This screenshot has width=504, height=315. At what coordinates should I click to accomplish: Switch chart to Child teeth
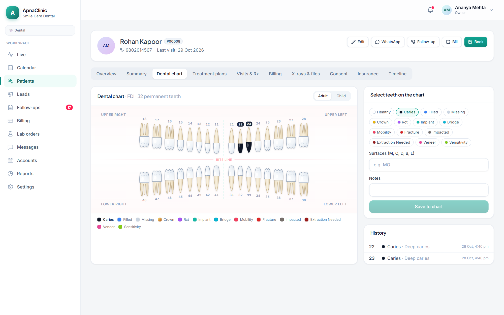click(341, 96)
